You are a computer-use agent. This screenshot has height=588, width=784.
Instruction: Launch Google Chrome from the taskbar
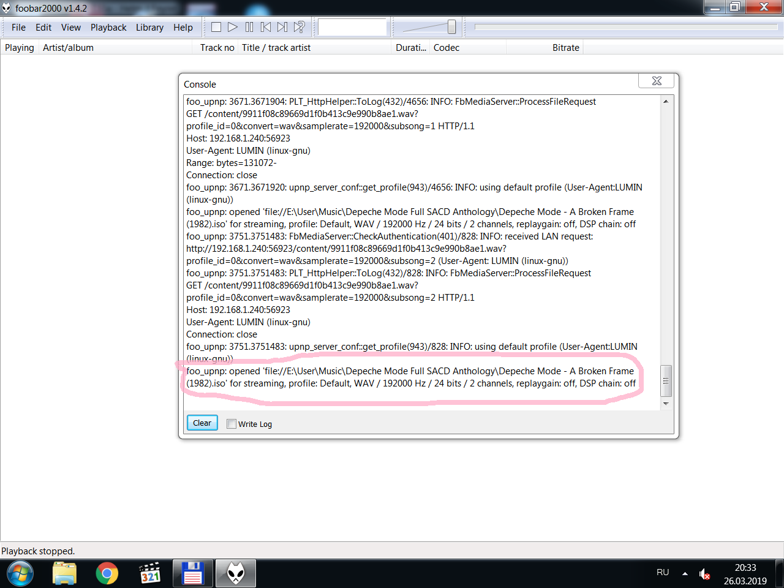coord(107,574)
